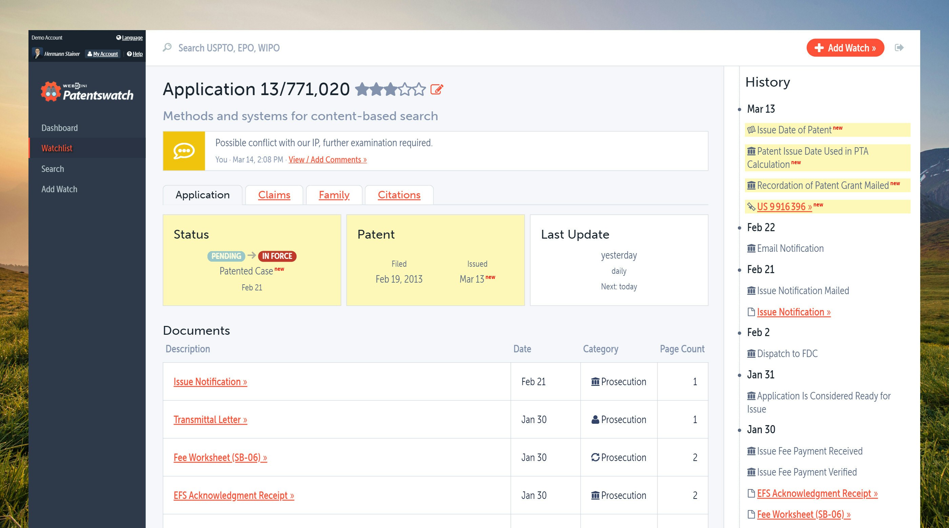Open View / Add Comments link
This screenshot has width=949, height=528.
(x=327, y=159)
